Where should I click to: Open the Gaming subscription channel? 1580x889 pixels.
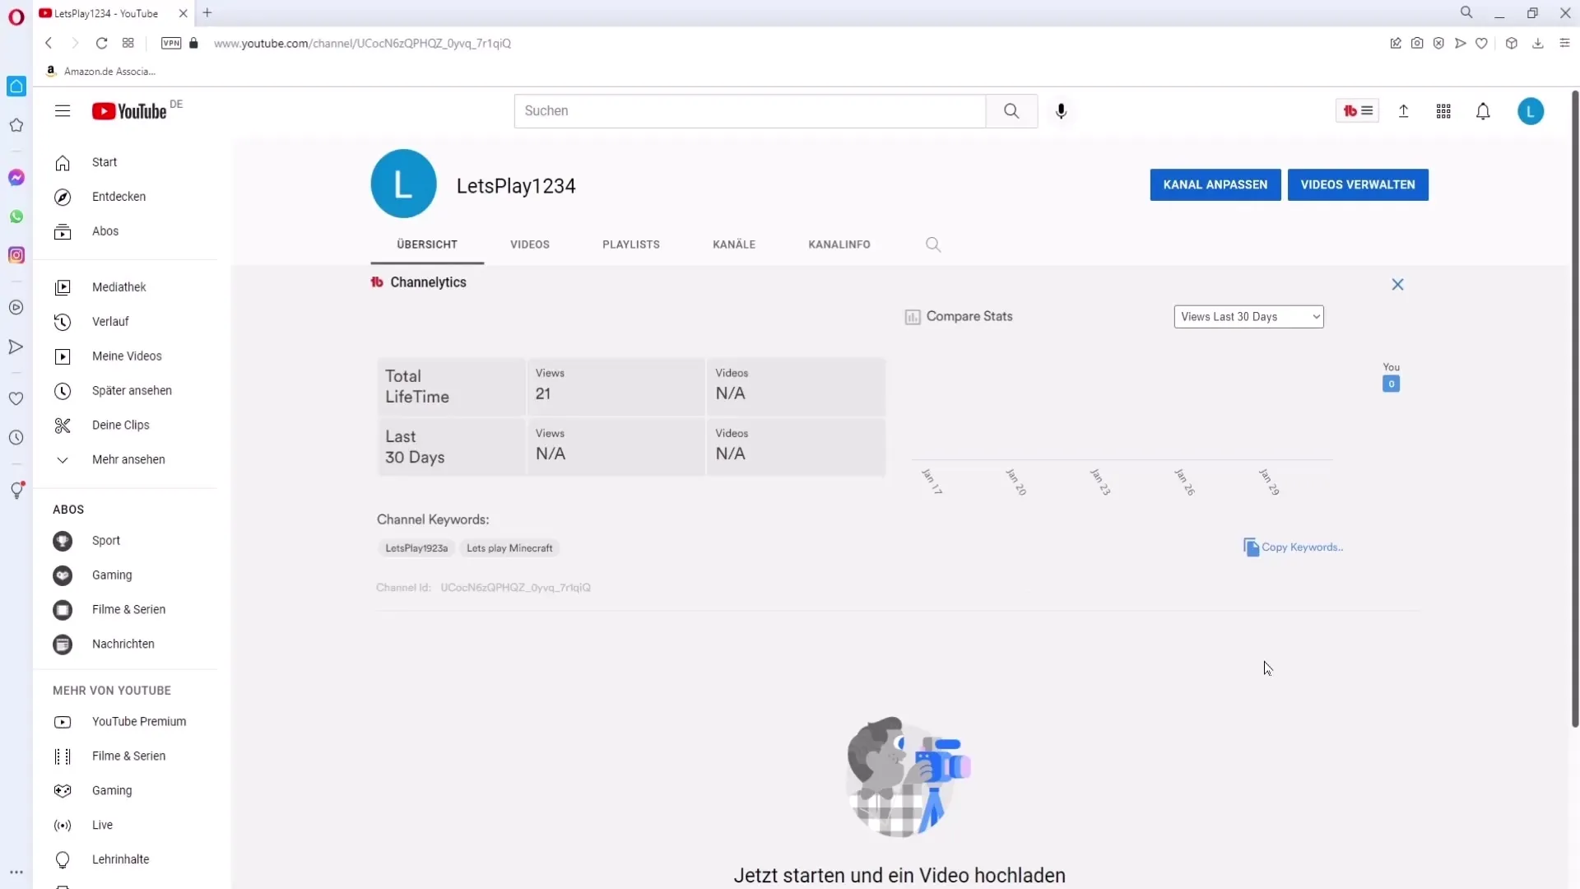click(x=112, y=575)
